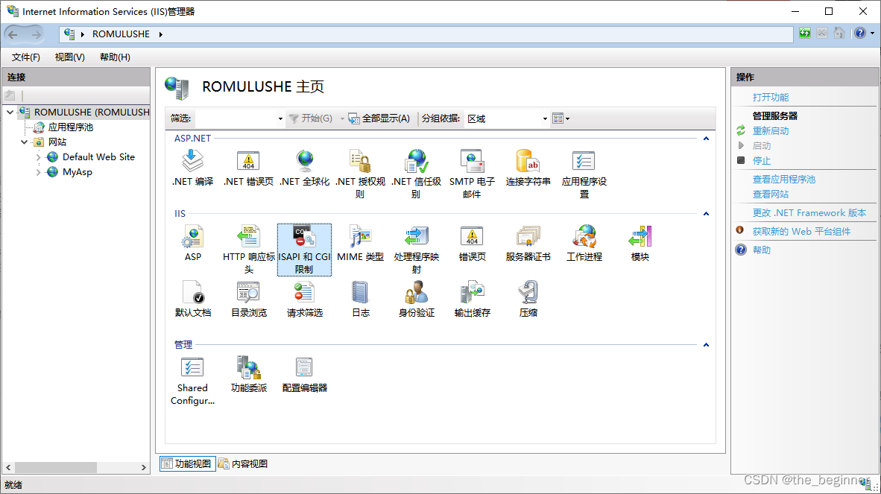Open the 输出缓存 icon
This screenshot has width=881, height=494.
pyautogui.click(x=472, y=293)
